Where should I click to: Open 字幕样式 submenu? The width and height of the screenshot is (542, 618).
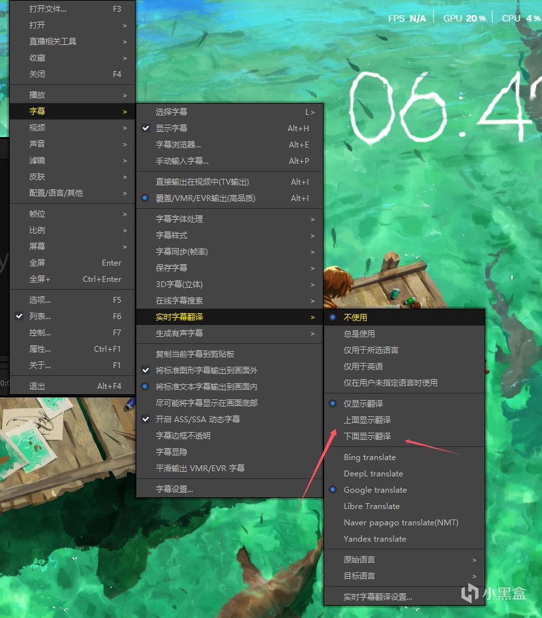(230, 236)
